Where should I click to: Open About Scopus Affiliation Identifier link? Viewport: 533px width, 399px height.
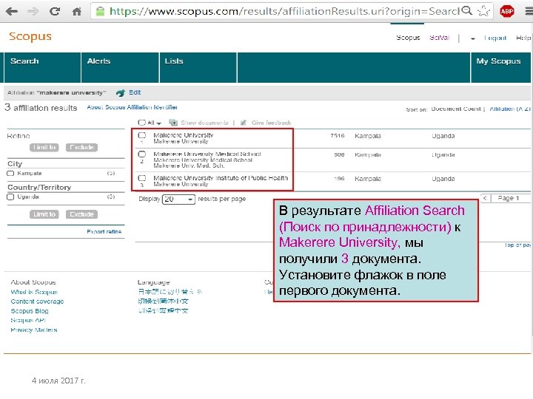tap(133, 107)
